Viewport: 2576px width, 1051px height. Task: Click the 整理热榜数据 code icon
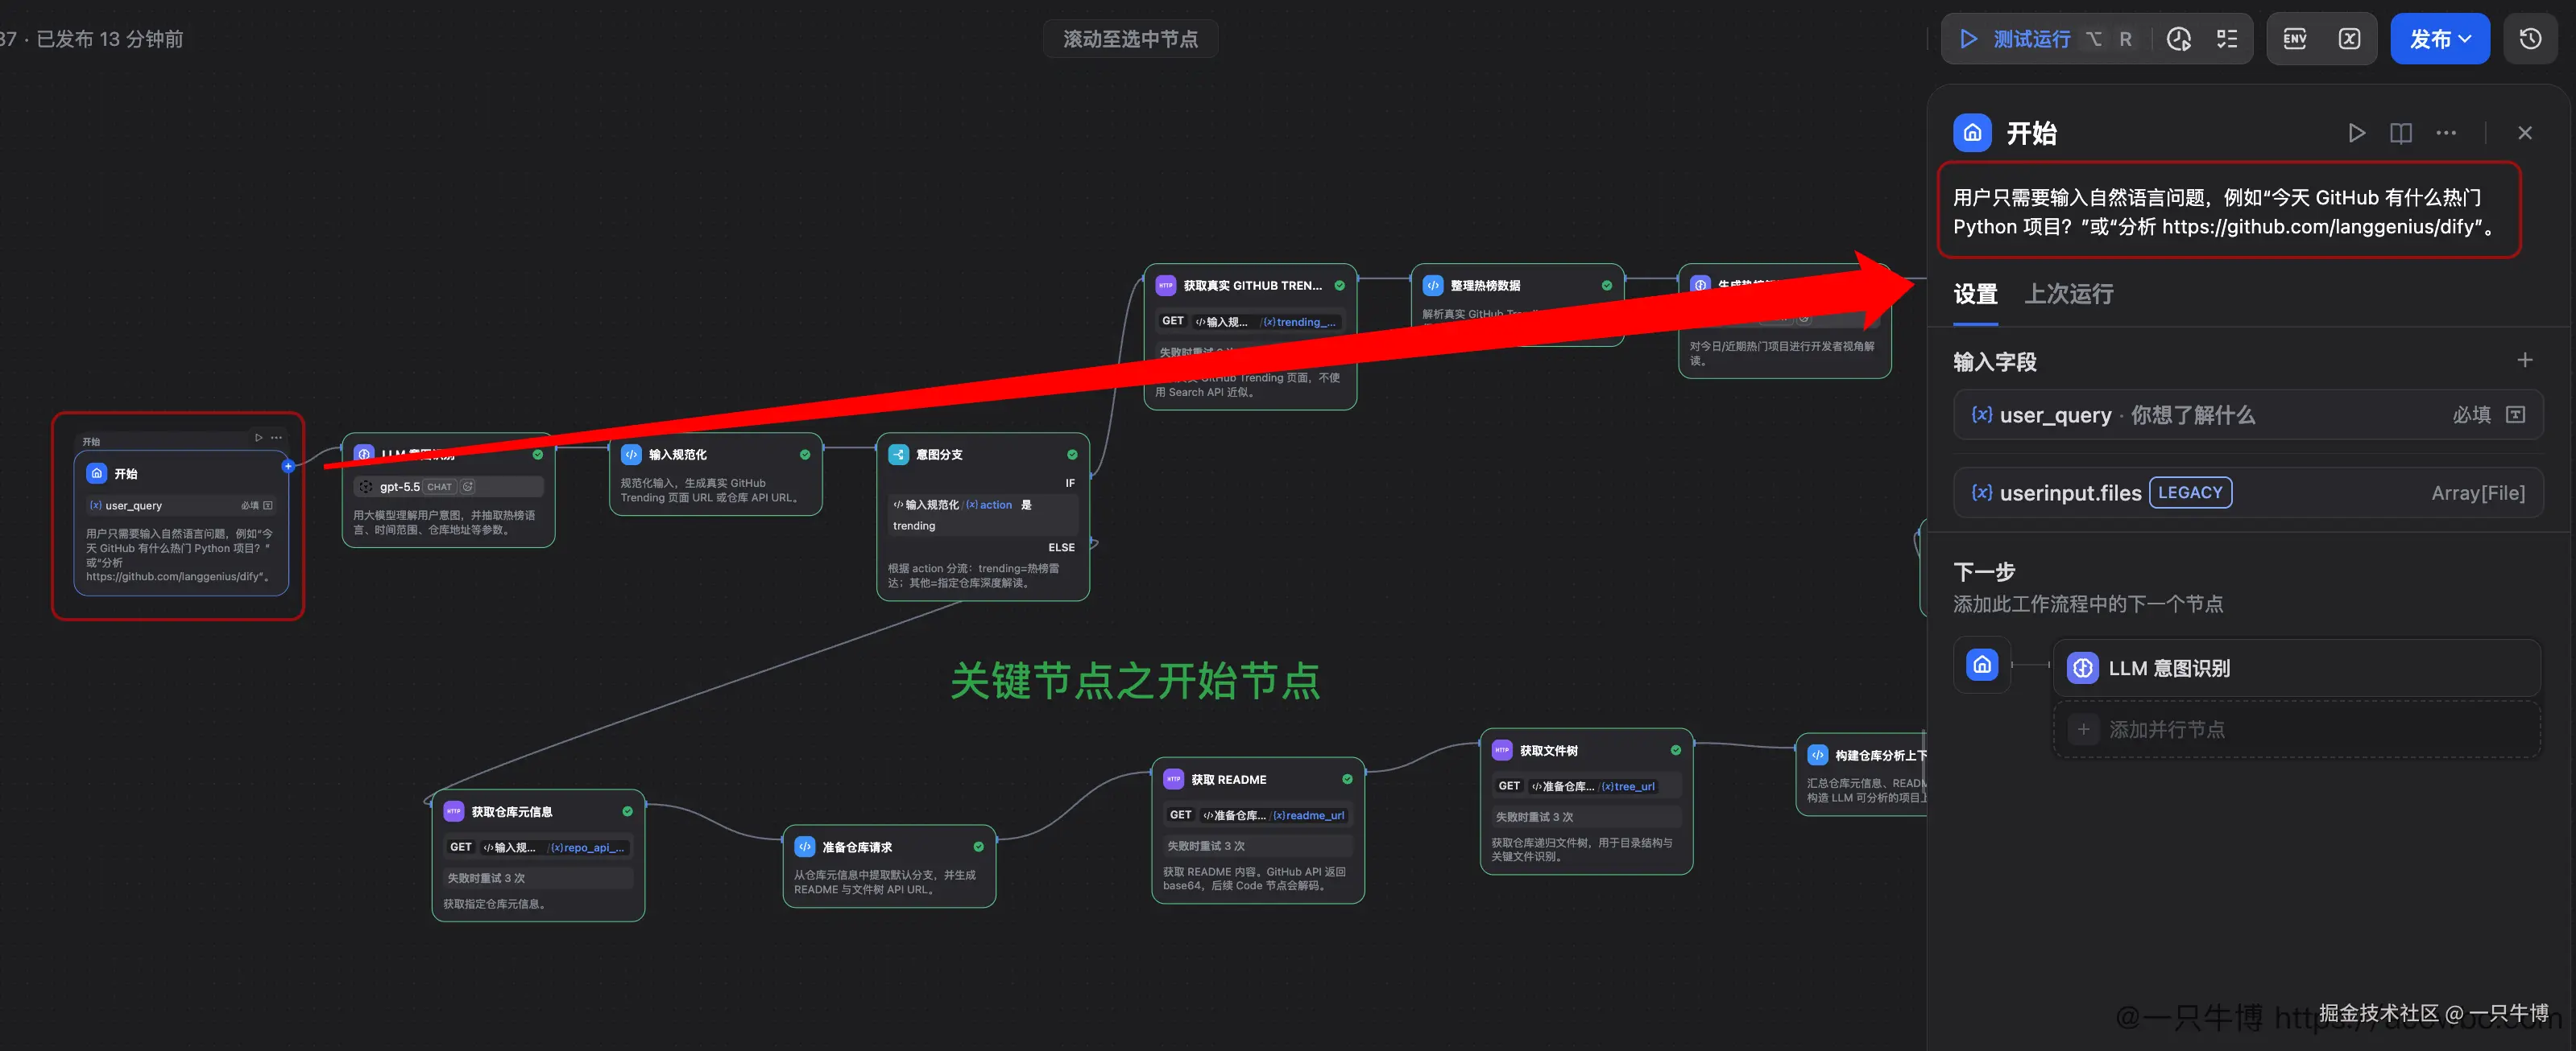point(1432,286)
